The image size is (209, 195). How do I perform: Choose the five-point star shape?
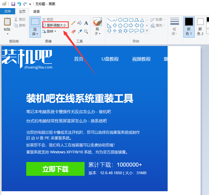point(120,31)
